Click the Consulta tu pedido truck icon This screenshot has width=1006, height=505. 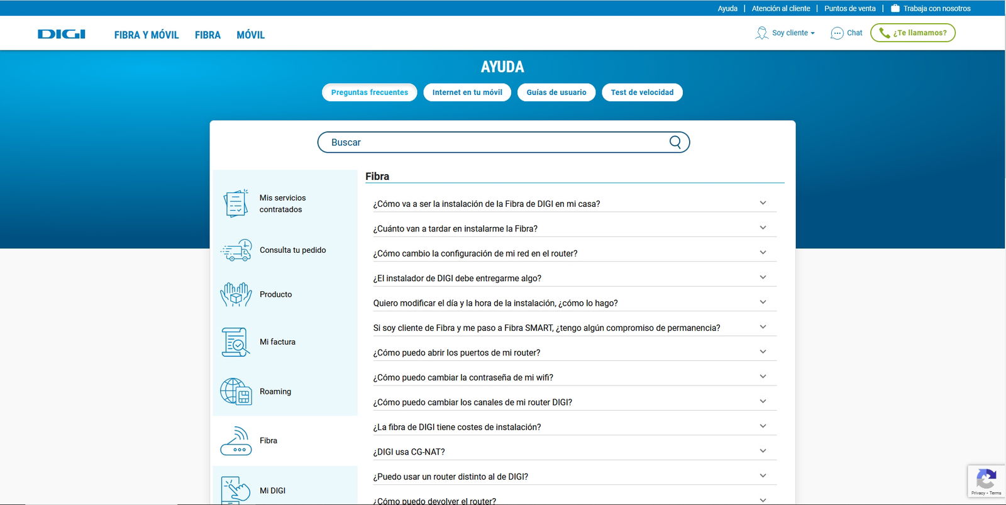[x=236, y=250]
